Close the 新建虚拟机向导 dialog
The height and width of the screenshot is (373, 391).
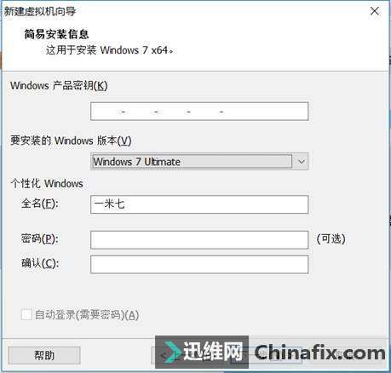click(375, 11)
